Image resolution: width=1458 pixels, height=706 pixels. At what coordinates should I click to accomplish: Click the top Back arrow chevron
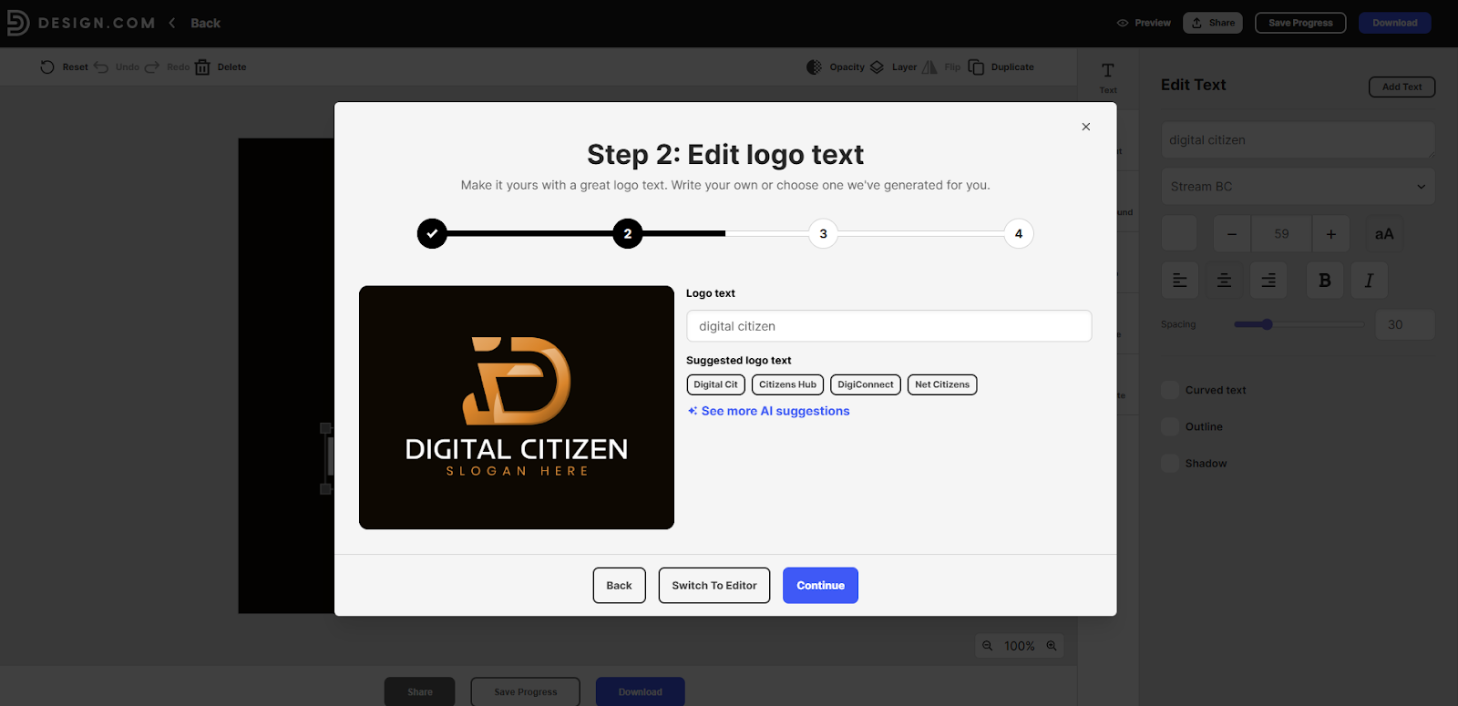coord(172,23)
